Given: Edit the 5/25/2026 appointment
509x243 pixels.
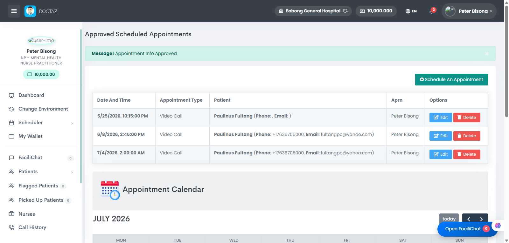Looking at the screenshot, I should point(441,118).
